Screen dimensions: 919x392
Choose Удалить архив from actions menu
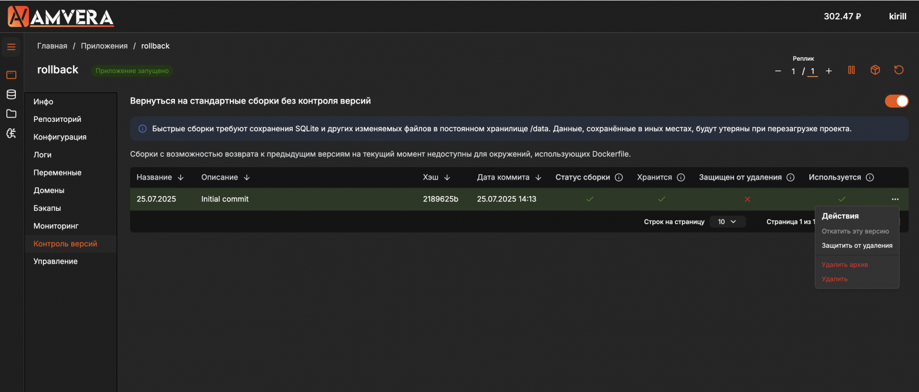tap(845, 265)
